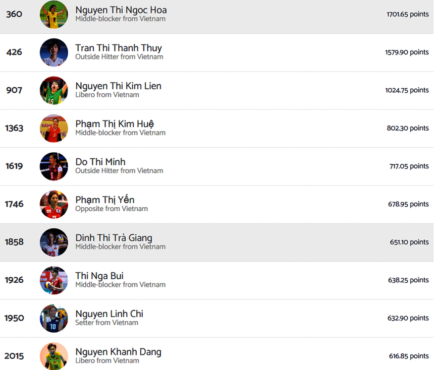The height and width of the screenshot is (370, 434).
Task: Open the Phạm Thị Yến name link
Action: 105,200
